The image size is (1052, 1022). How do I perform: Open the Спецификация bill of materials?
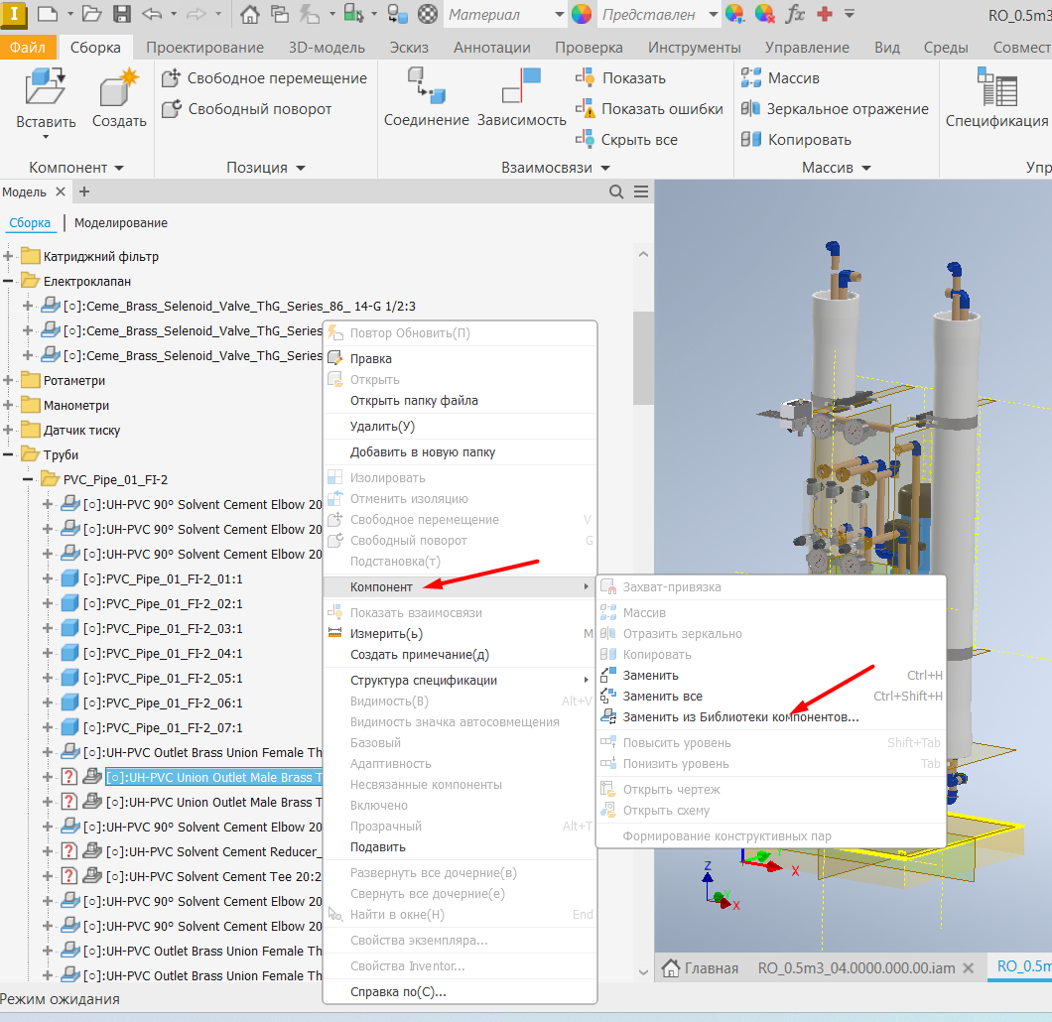(996, 87)
